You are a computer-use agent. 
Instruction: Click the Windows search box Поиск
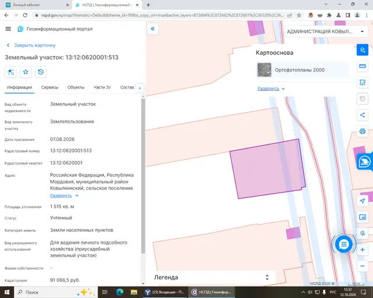point(56,292)
